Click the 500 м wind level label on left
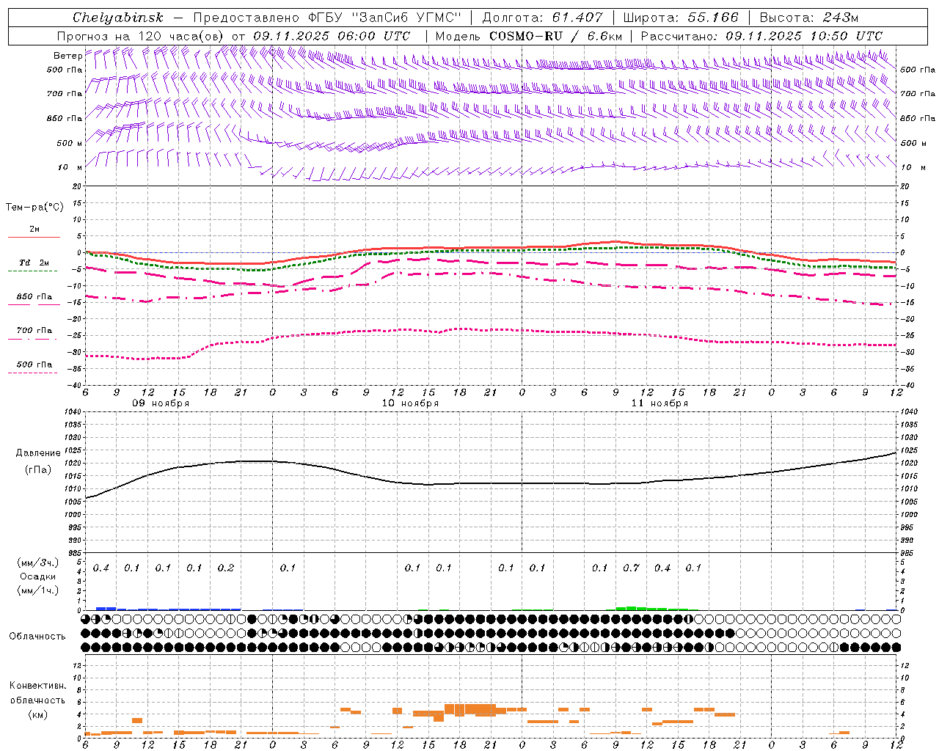Image resolution: width=939 pixels, height=751 pixels. 70,144
